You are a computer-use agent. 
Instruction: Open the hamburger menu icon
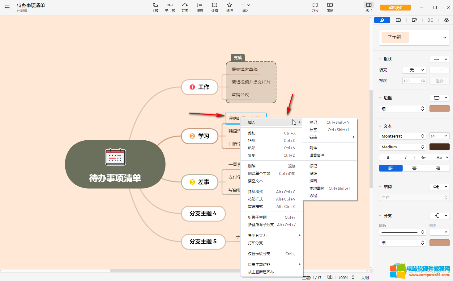(7, 7)
